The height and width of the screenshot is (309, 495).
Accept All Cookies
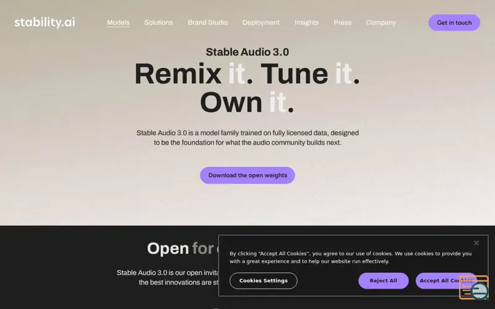pyautogui.click(x=445, y=281)
